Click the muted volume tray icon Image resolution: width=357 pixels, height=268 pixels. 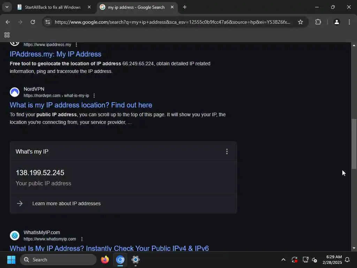(x=315, y=260)
